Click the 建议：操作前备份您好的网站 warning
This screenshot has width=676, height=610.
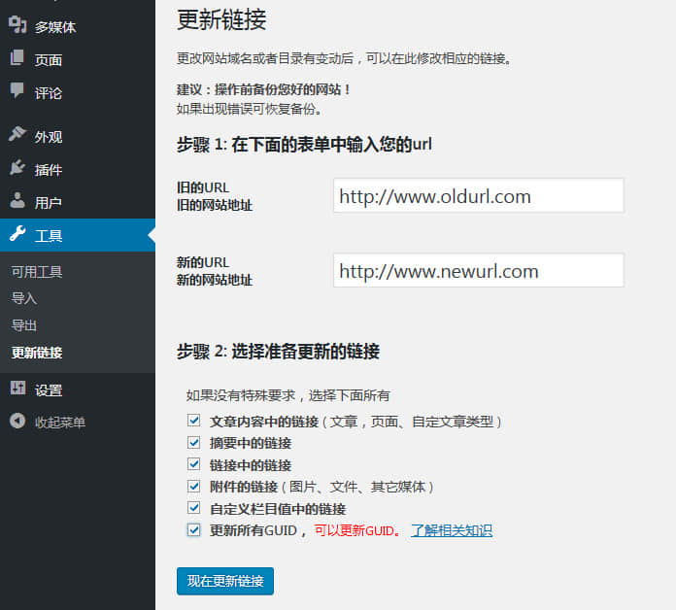point(264,89)
